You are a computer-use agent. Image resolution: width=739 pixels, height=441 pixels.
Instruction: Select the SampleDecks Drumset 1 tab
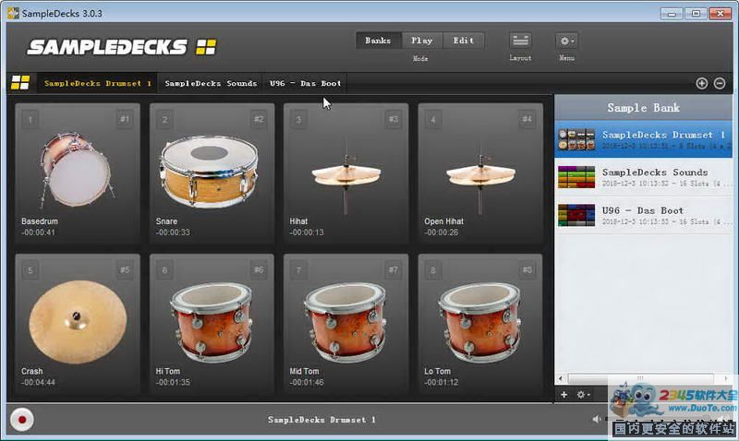(x=98, y=83)
